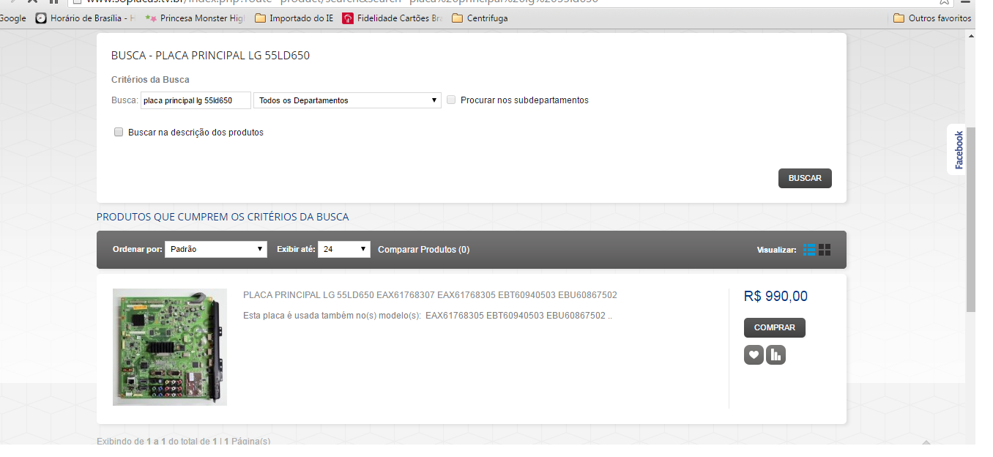
Task: Check Buscar na descrição dos produtos
Action: click(119, 133)
